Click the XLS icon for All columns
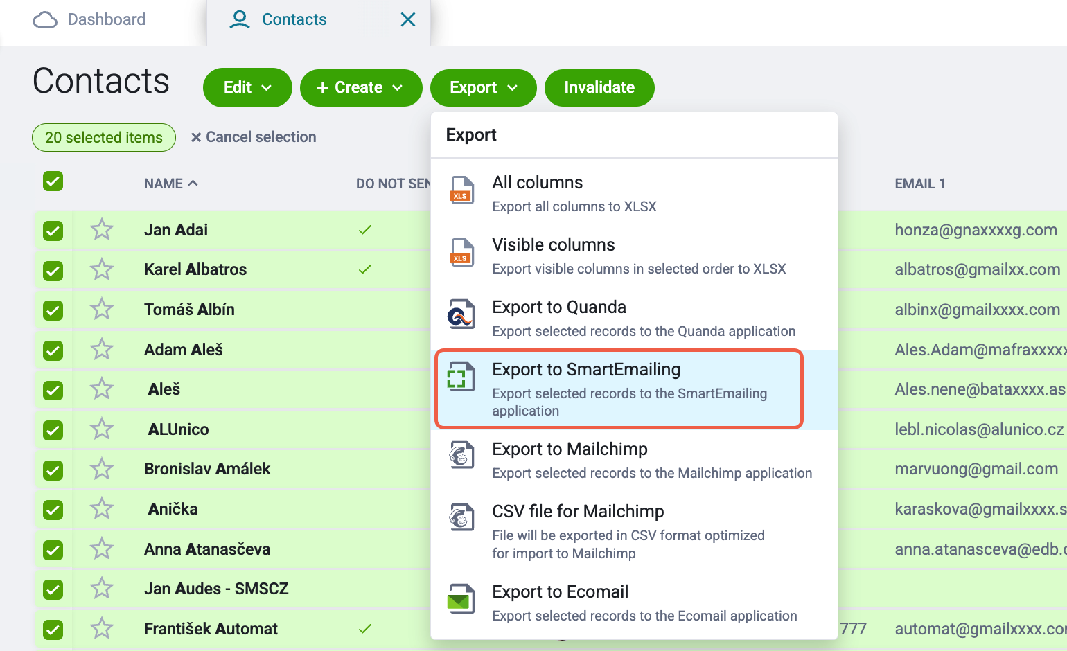 coord(461,190)
